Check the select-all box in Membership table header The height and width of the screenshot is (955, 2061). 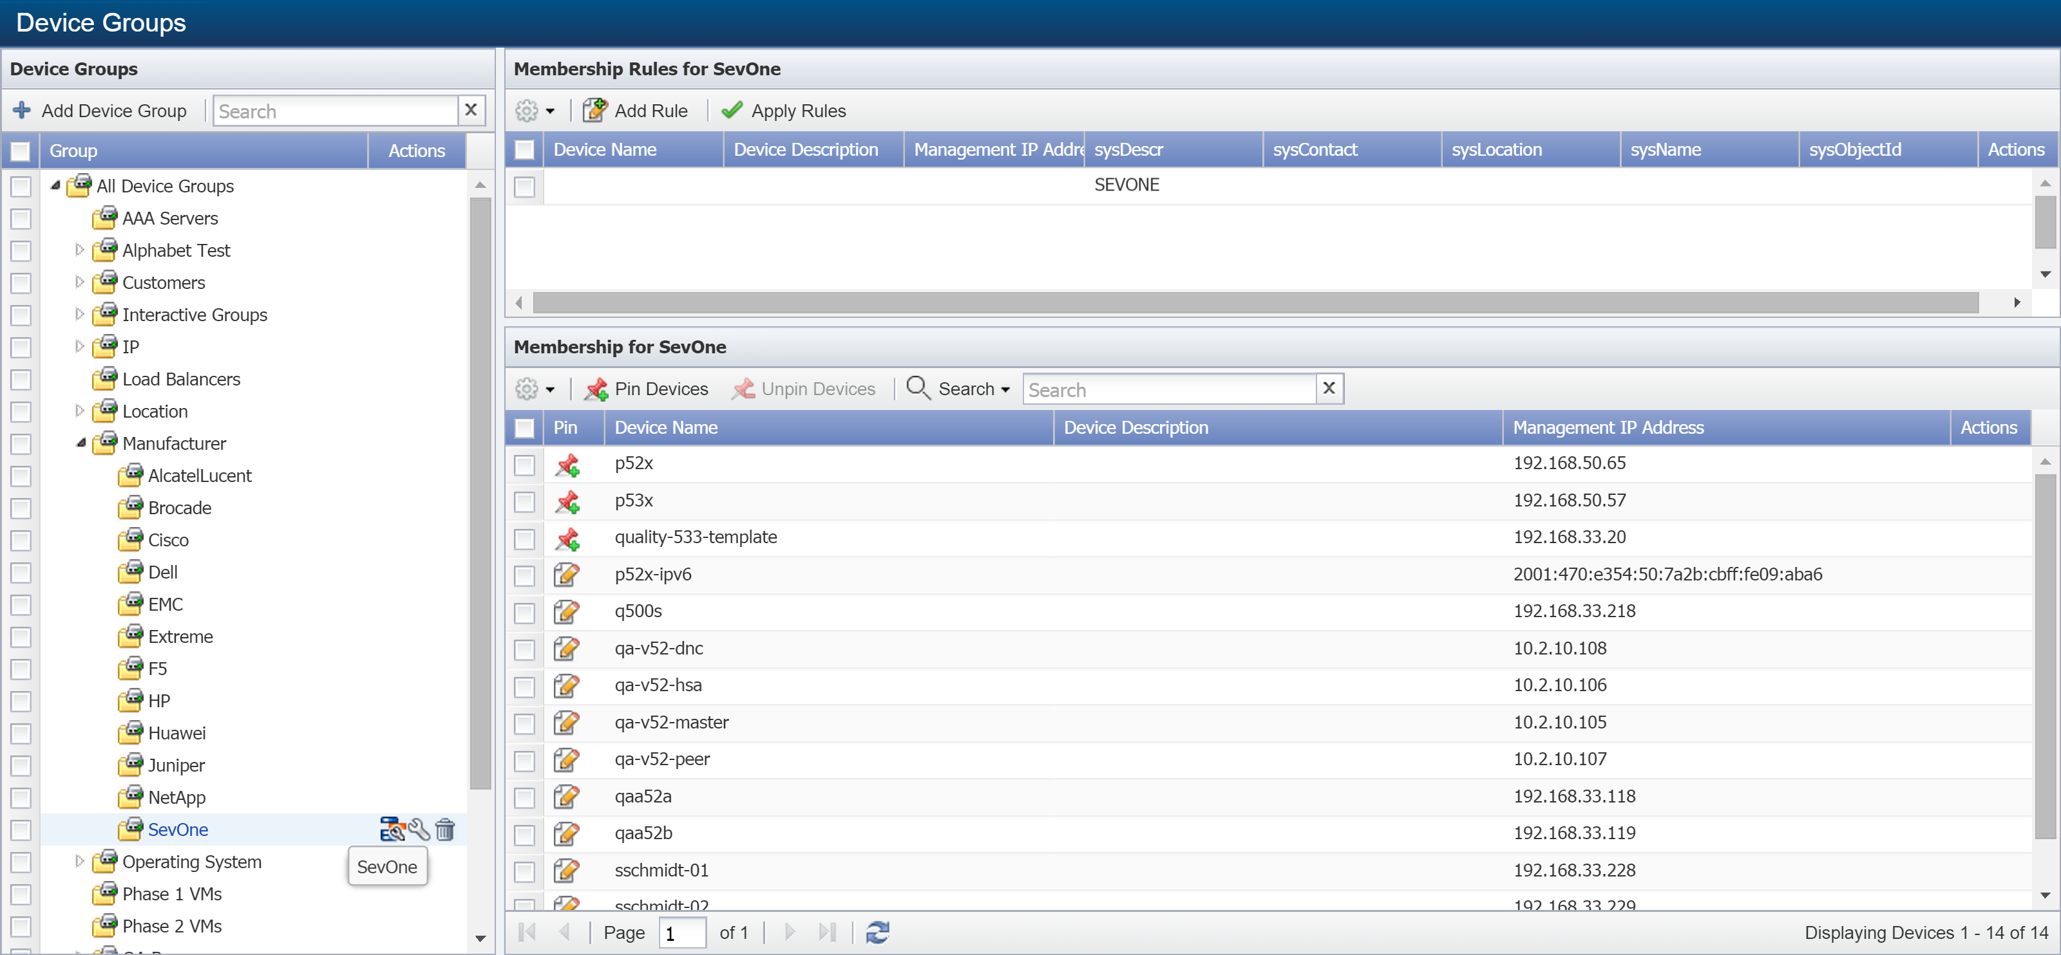524,429
